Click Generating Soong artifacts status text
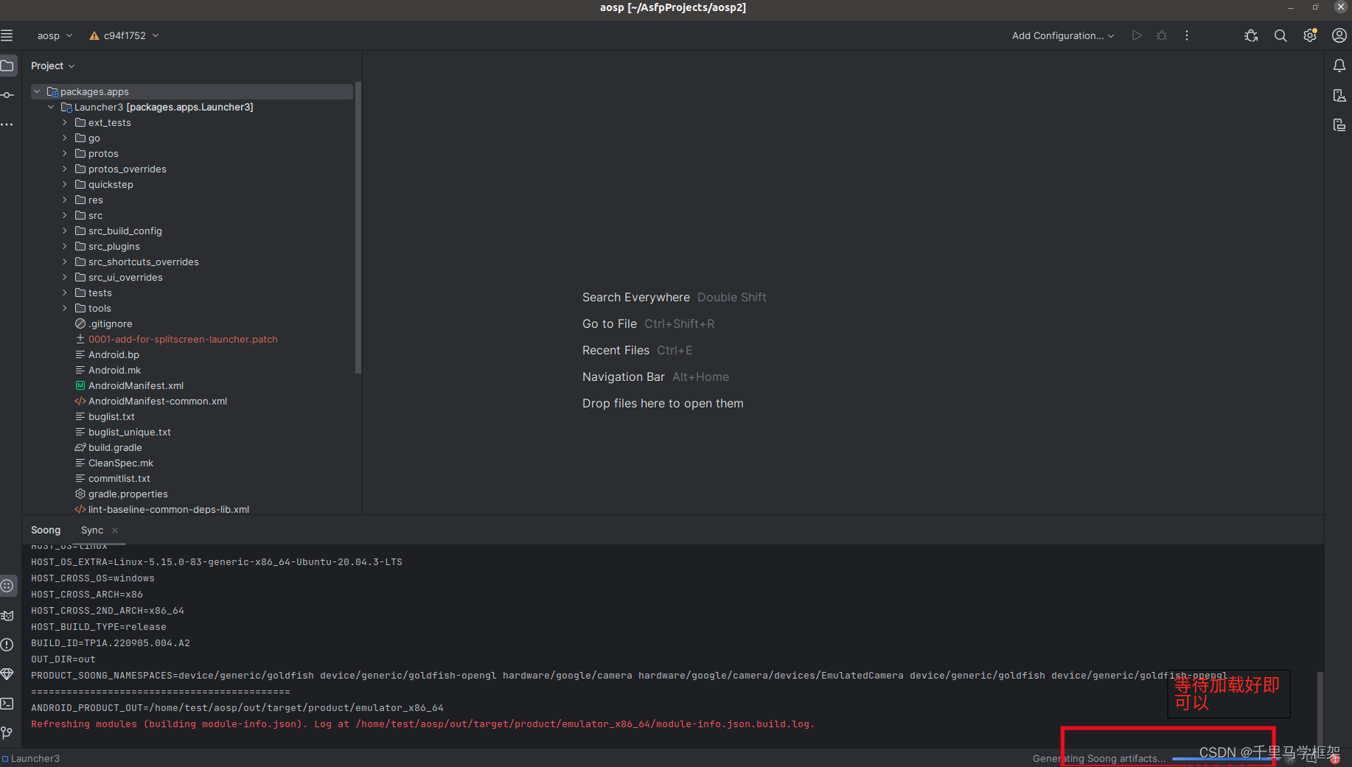 1098,758
